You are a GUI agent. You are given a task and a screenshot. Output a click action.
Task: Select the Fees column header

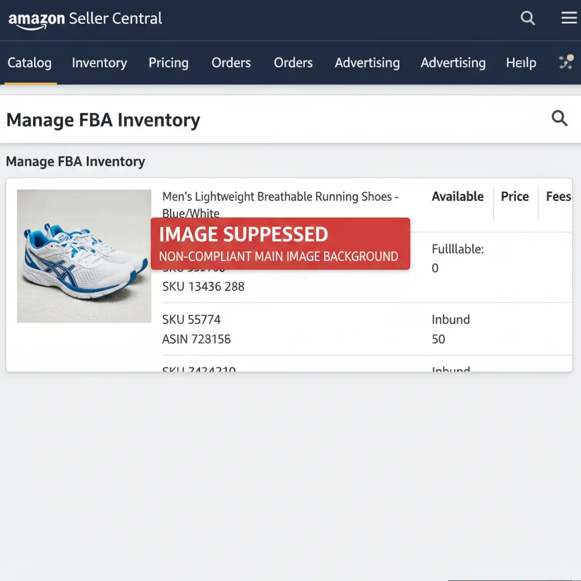[558, 197]
